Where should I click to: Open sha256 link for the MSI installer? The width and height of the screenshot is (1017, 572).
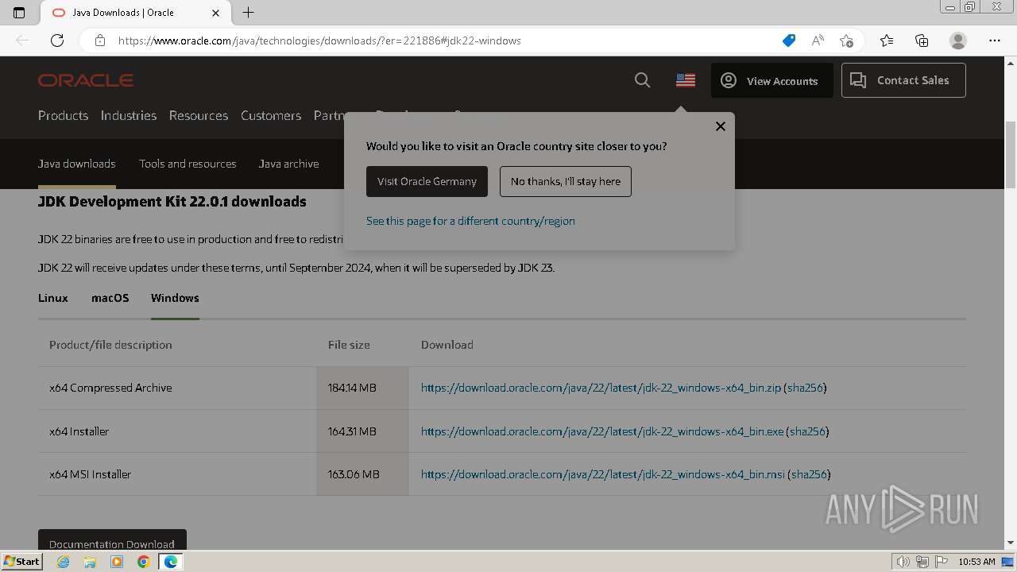(x=810, y=474)
